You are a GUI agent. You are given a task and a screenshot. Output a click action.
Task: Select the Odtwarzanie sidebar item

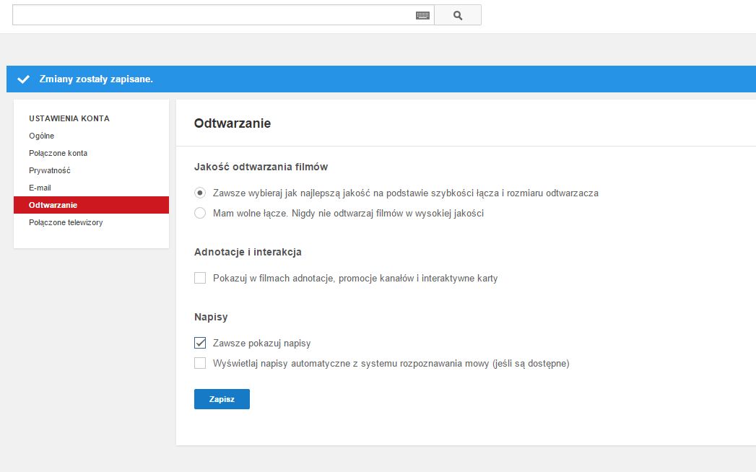point(91,205)
